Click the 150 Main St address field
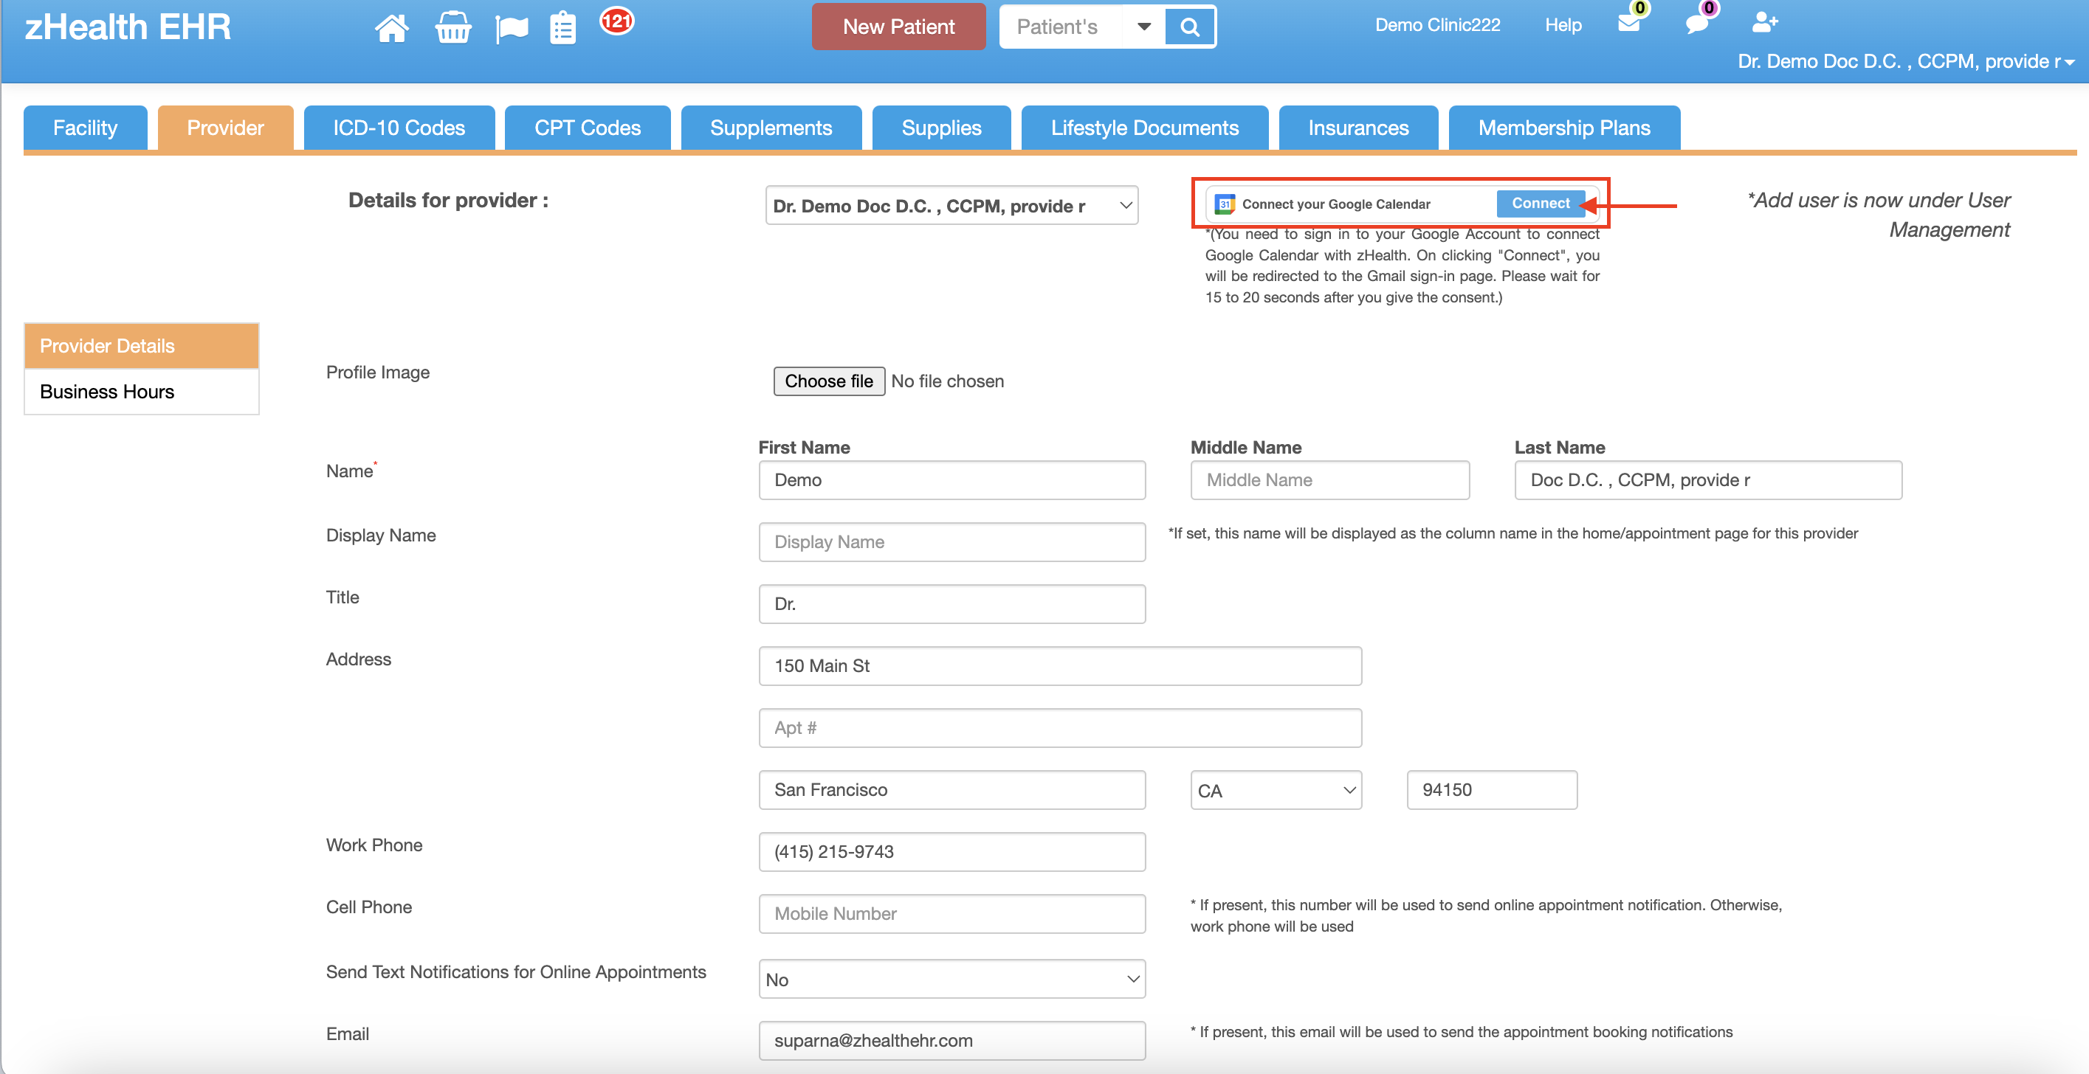This screenshot has height=1074, width=2089. point(1060,665)
